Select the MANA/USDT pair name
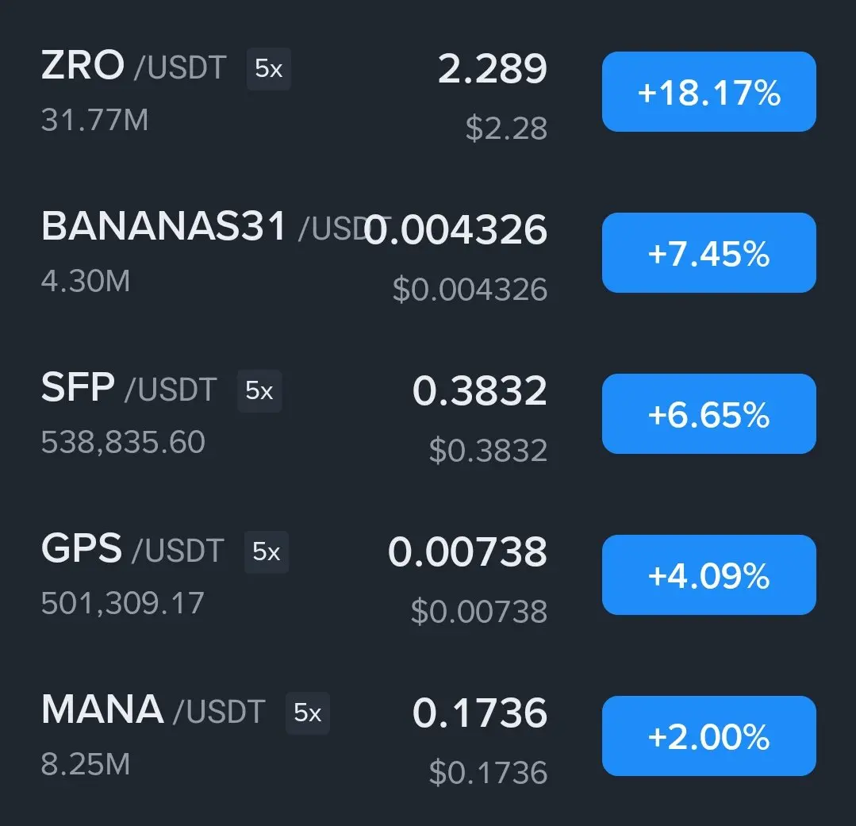The width and height of the screenshot is (856, 826). coord(152,711)
